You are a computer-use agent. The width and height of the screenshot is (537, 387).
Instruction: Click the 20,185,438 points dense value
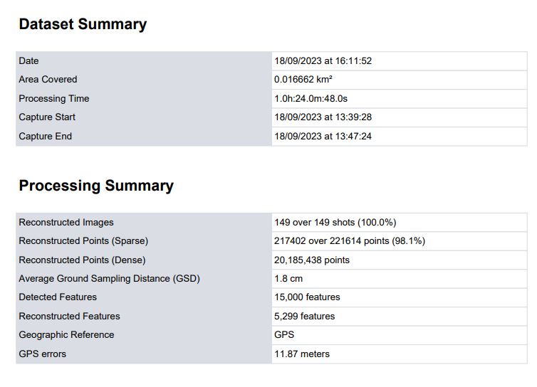312,260
